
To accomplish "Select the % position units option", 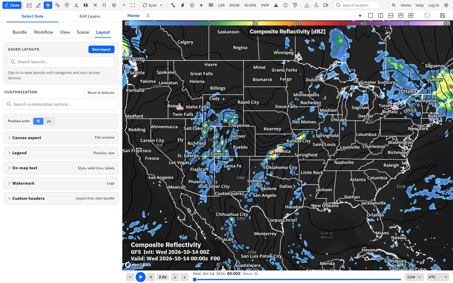I will (38, 121).
